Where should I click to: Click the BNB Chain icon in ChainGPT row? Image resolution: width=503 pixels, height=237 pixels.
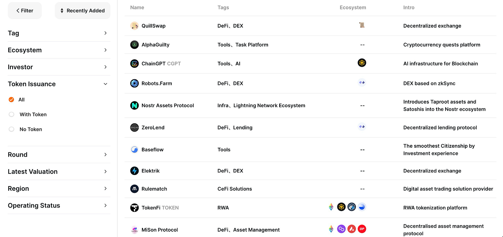point(362,63)
